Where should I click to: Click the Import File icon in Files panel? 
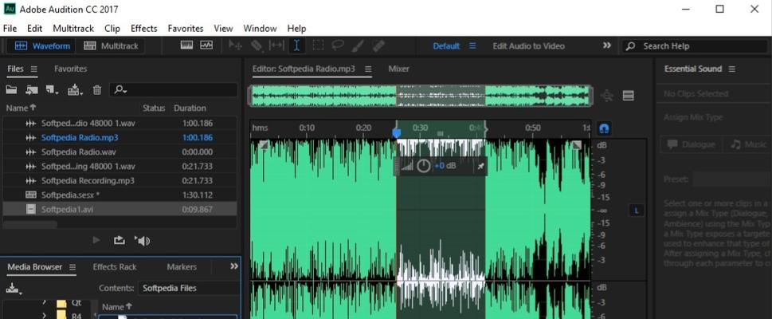(32, 90)
